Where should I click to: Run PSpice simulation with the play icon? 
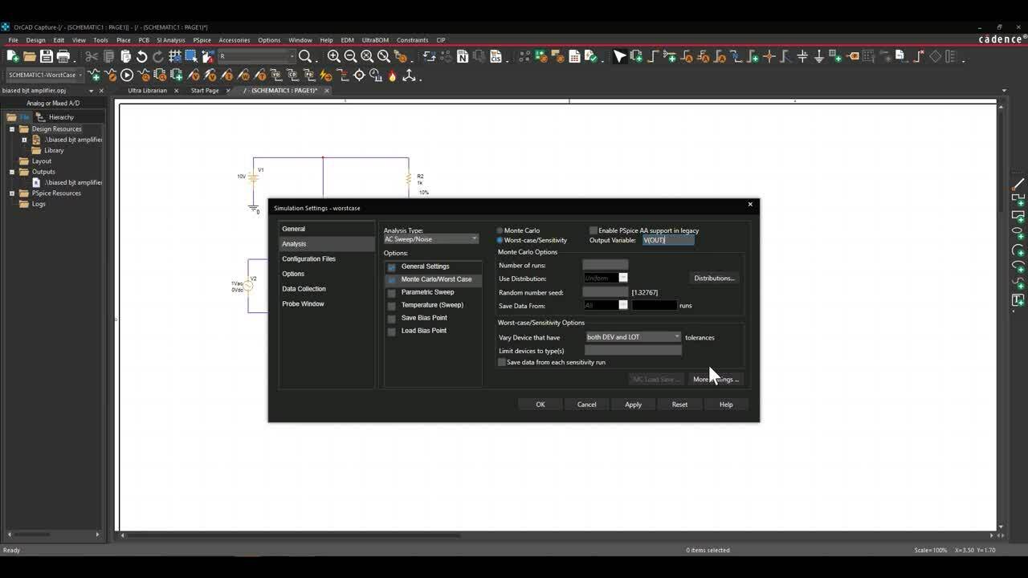click(x=127, y=75)
